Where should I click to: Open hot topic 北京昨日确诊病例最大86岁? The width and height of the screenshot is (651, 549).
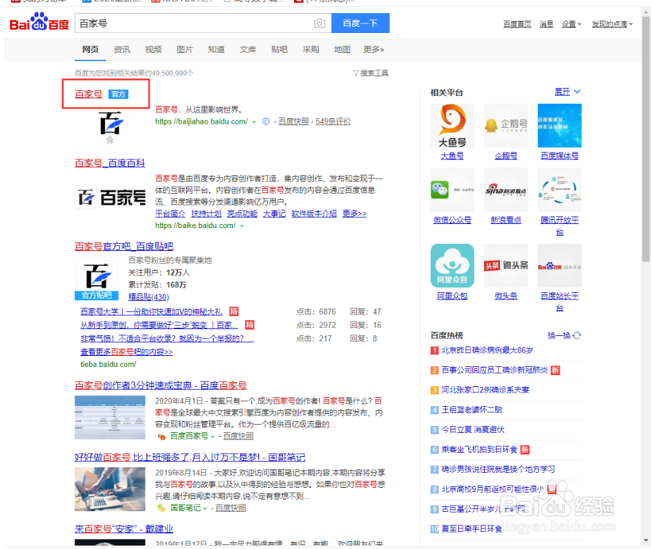(487, 350)
